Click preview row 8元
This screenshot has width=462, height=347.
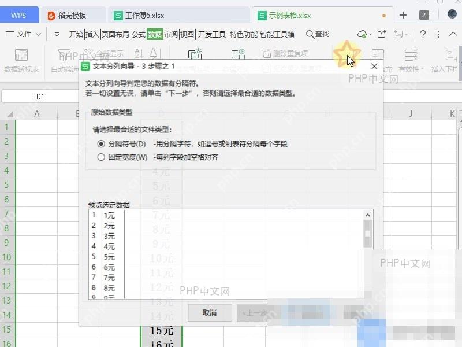click(109, 287)
